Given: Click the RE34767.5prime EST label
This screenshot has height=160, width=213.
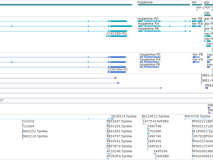Looking at the screenshot, I should click(x=119, y=137).
